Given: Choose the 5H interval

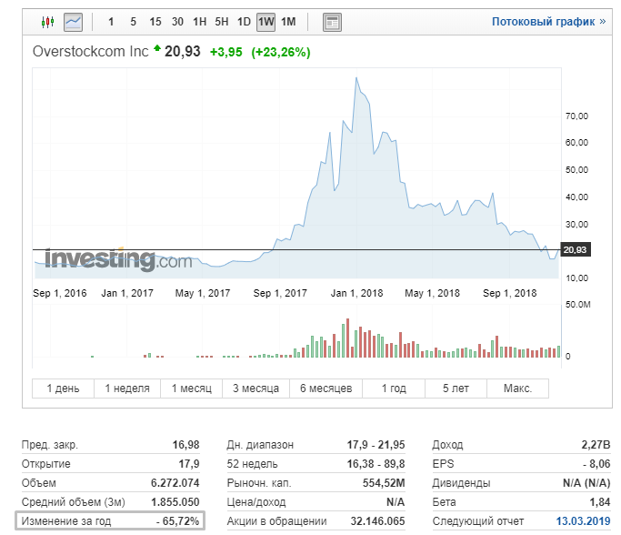Looking at the screenshot, I should point(222,22).
